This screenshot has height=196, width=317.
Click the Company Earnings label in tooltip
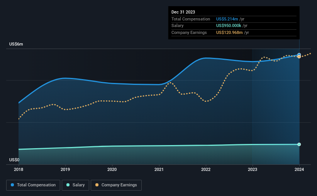(x=189, y=32)
